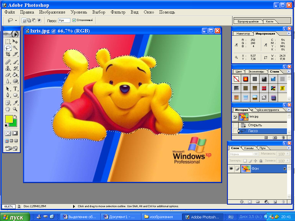
Task: Open the Матовость opacity slider arrow
Action: [x=288, y=154]
